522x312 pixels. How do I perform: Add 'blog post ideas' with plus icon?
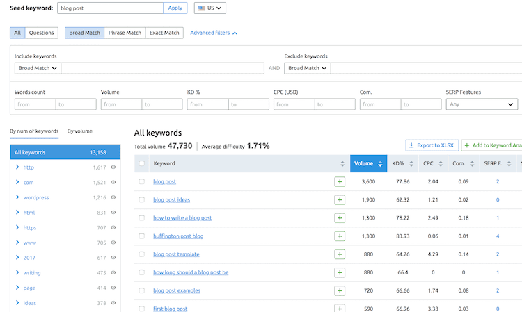(340, 199)
